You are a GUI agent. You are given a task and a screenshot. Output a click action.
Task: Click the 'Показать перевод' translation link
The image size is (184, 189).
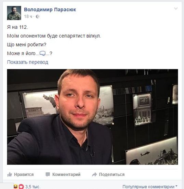tap(28, 62)
